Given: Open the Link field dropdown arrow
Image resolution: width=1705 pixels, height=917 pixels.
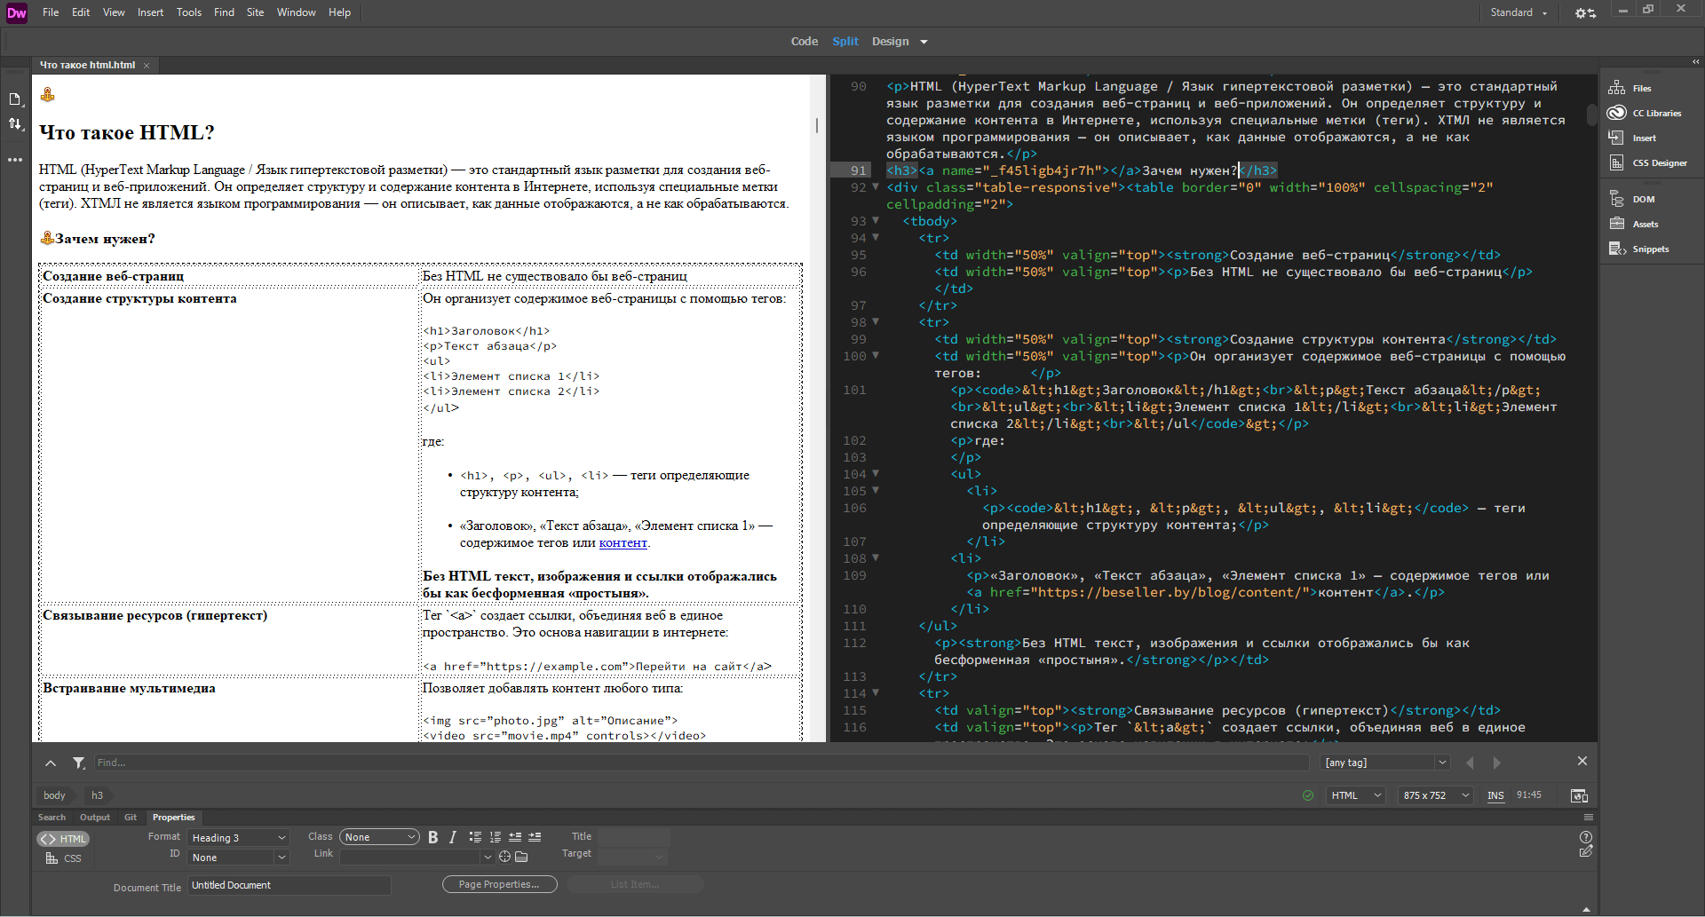Looking at the screenshot, I should pos(487,857).
